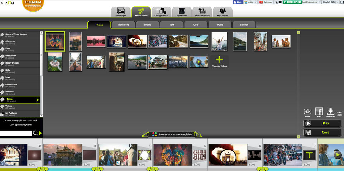Click the Photos / Videos add button

(220, 62)
